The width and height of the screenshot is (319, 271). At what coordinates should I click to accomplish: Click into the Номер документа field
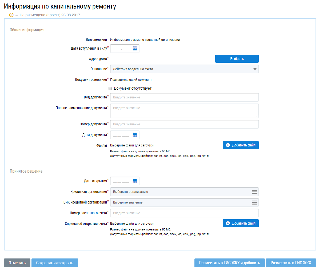click(184, 124)
